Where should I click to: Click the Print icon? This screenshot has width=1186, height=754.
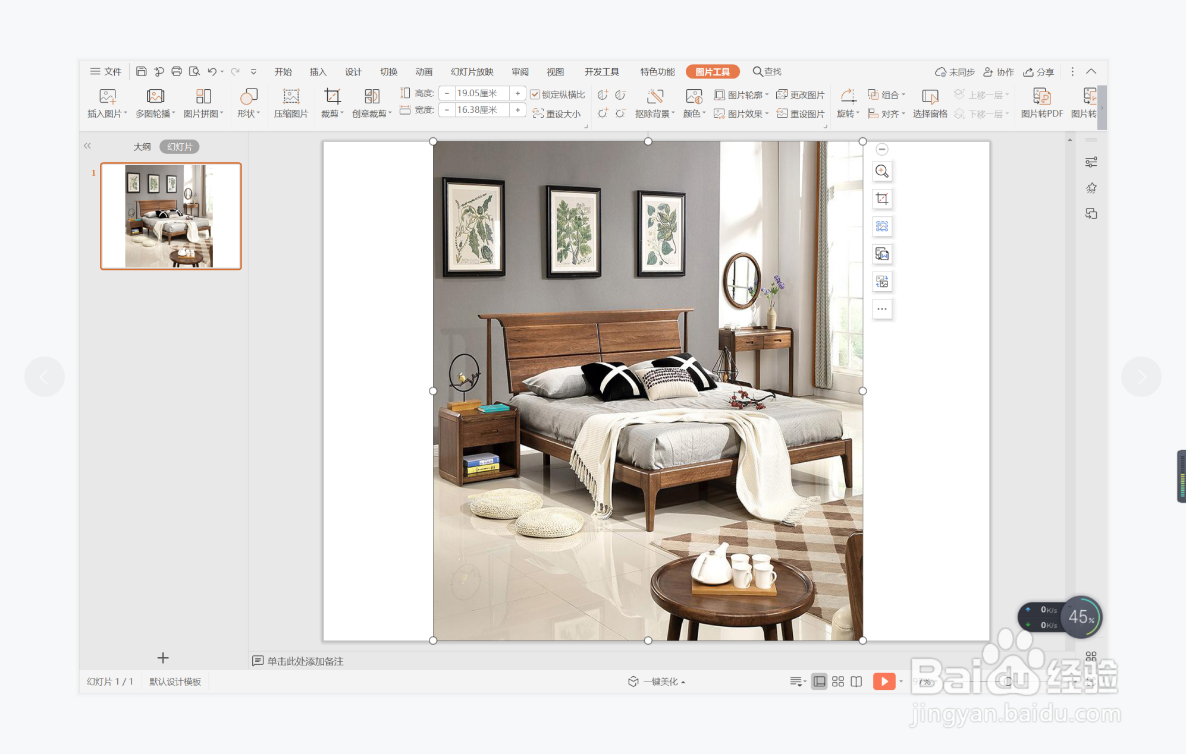pyautogui.click(x=177, y=71)
